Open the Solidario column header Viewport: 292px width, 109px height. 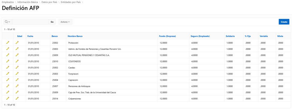coord(230,36)
